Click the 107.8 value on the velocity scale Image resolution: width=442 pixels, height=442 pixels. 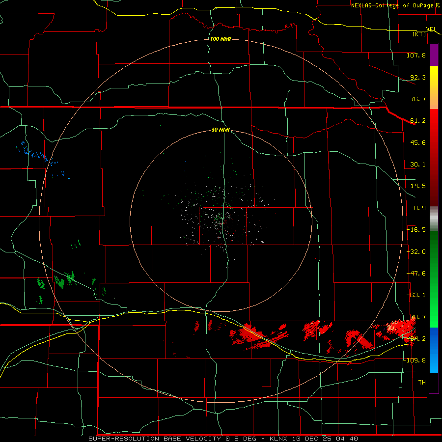[x=416, y=55]
